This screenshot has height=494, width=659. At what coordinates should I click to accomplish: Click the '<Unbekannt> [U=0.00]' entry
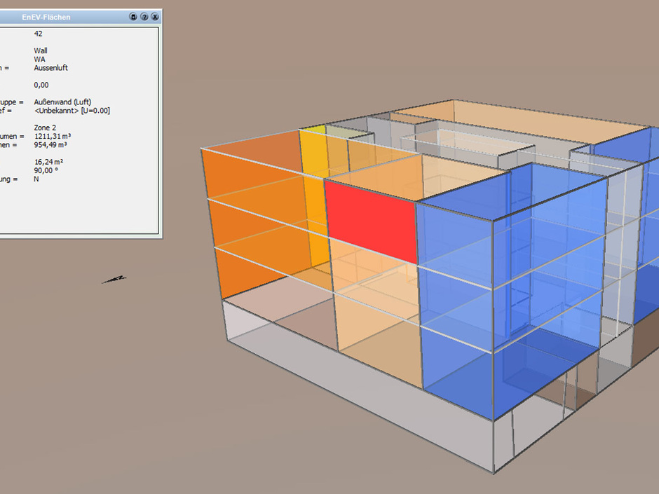tap(72, 111)
